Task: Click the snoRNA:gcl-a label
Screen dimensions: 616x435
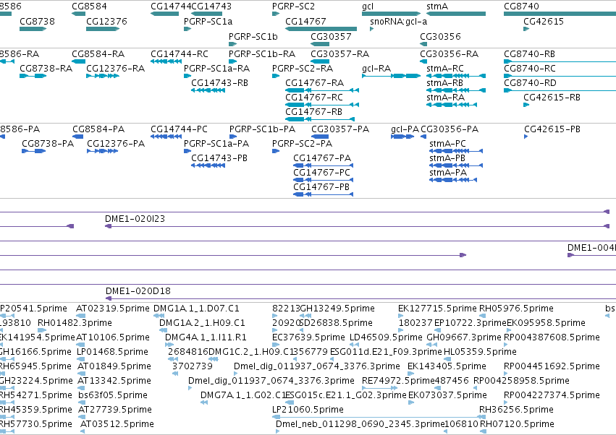Action: tap(398, 22)
